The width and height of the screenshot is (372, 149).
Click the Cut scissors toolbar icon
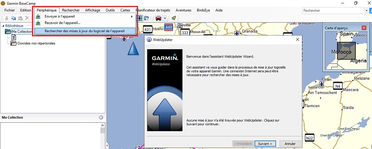pos(7,18)
